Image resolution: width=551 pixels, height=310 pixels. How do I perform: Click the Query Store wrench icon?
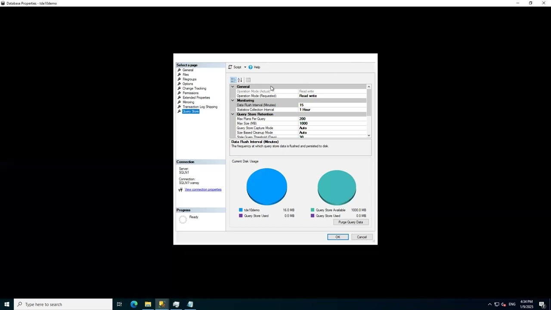click(x=179, y=112)
